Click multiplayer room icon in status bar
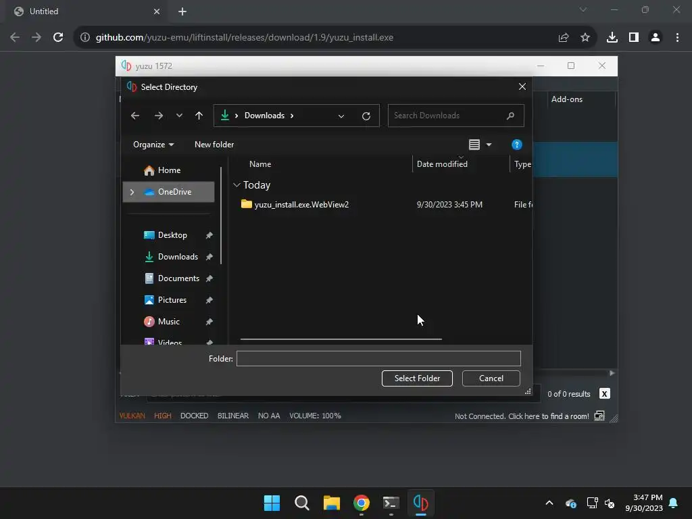Image resolution: width=692 pixels, height=519 pixels. point(599,416)
